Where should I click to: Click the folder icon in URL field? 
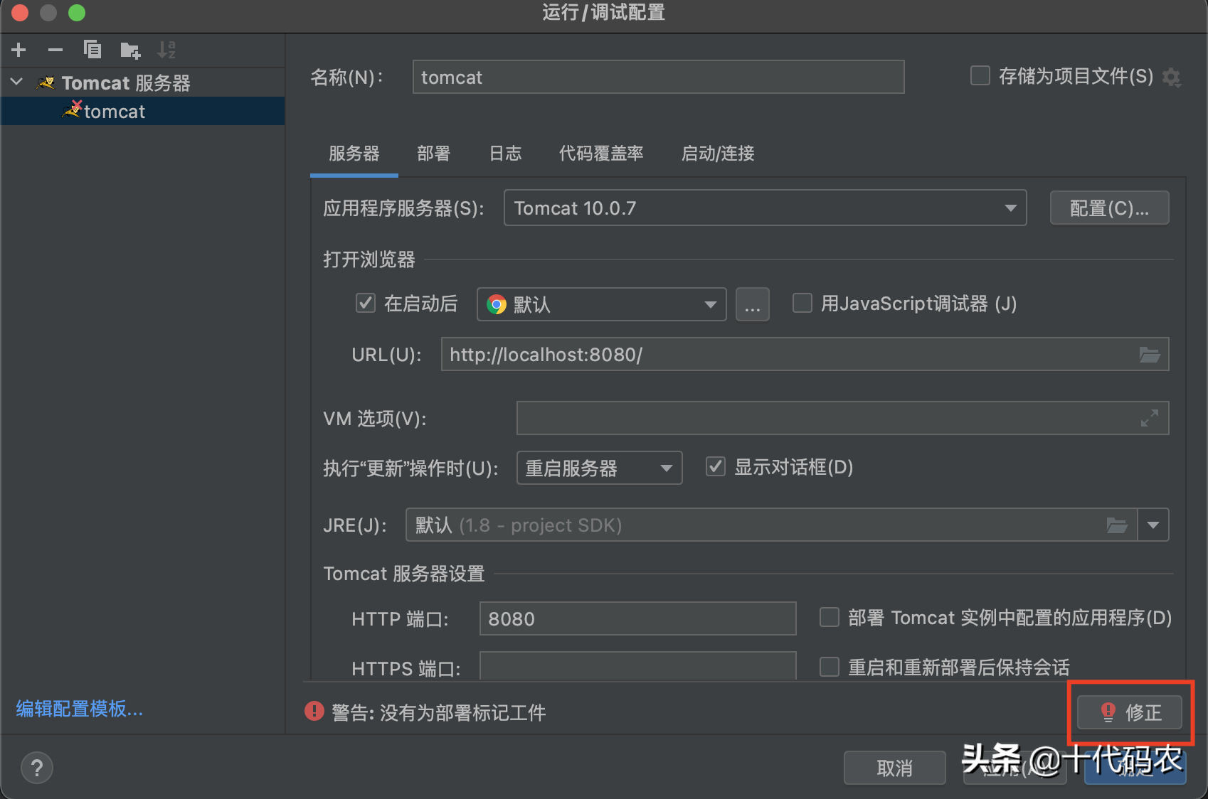point(1150,355)
